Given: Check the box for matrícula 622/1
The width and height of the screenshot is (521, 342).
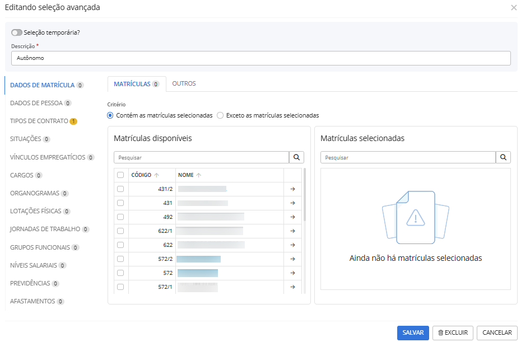Looking at the screenshot, I should tap(120, 231).
